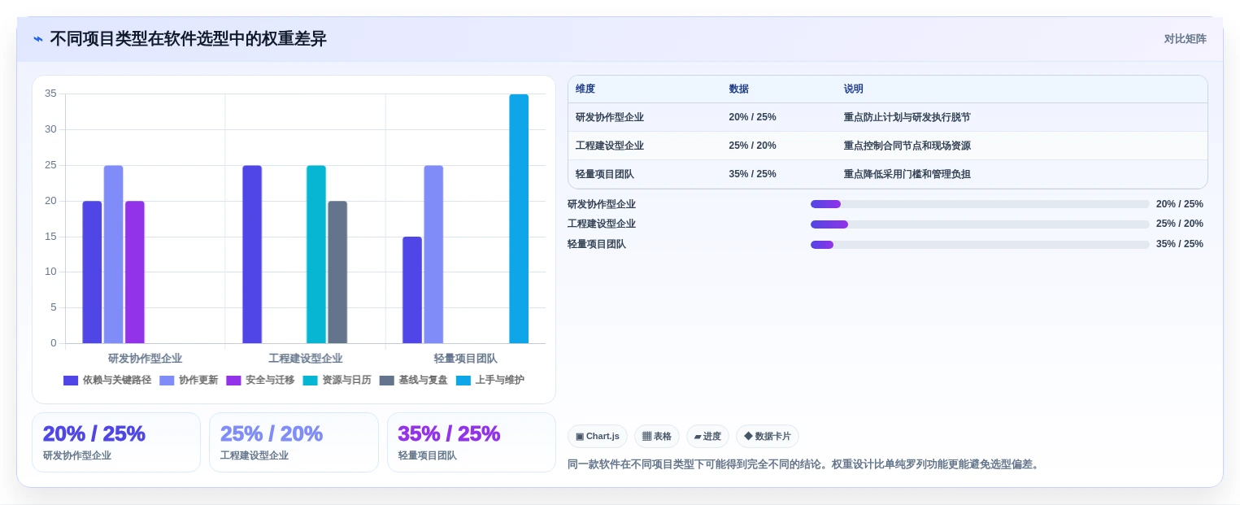Open the 20% / 25% stat card
This screenshot has height=505, width=1240.
pyautogui.click(x=116, y=442)
